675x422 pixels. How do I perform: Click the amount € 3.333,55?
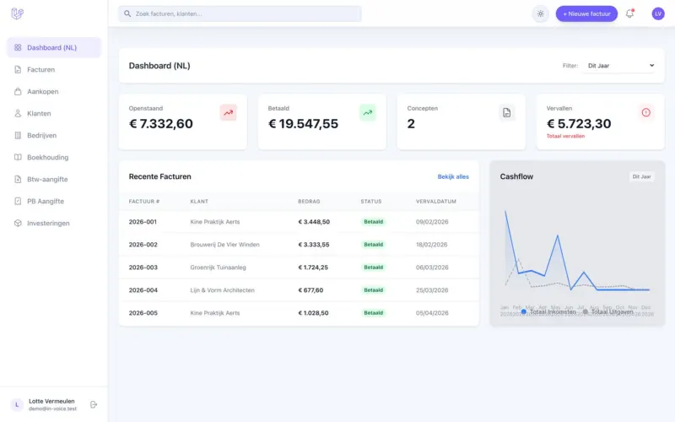314,245
